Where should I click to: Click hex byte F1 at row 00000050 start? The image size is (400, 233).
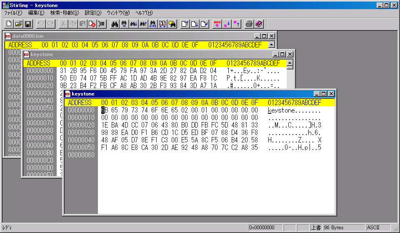point(105,147)
